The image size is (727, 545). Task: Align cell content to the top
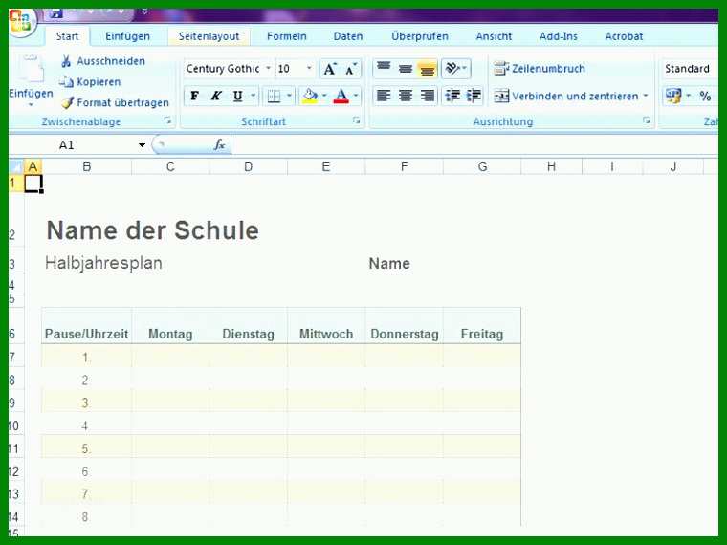click(x=384, y=69)
